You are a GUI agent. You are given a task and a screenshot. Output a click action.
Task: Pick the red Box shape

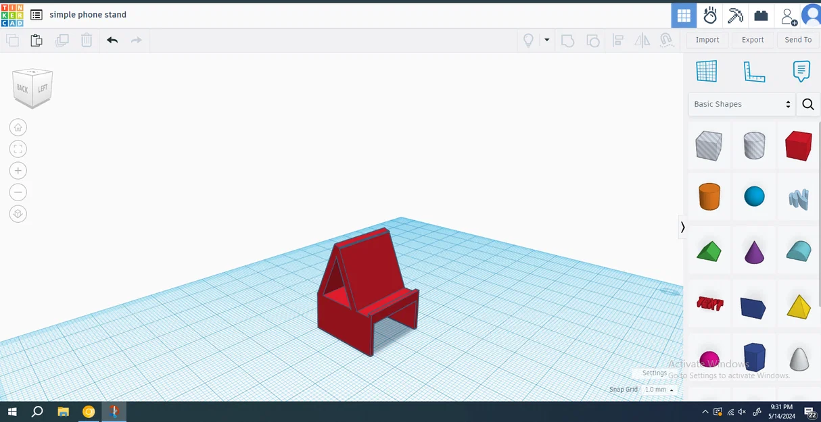point(799,146)
